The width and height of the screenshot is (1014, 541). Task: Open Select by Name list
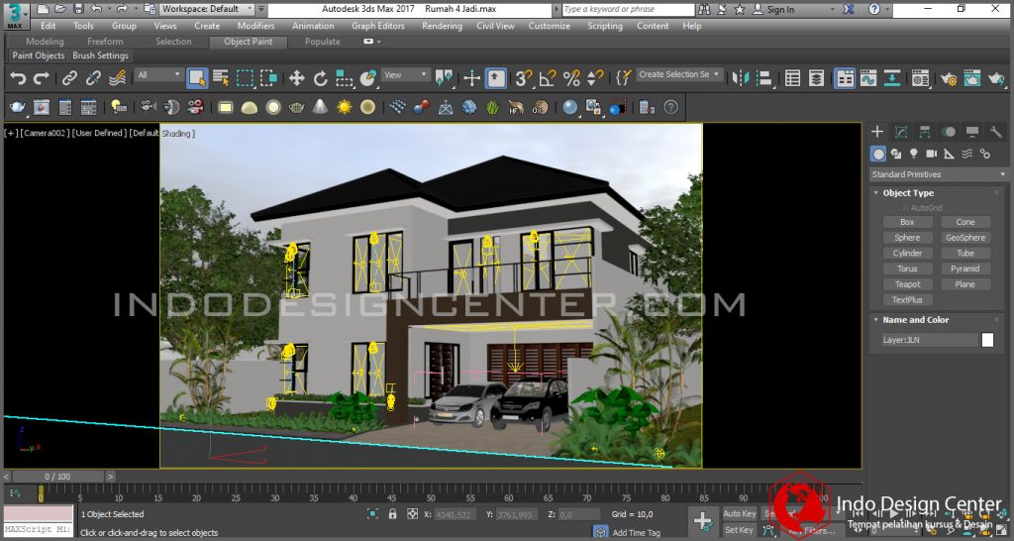point(221,78)
